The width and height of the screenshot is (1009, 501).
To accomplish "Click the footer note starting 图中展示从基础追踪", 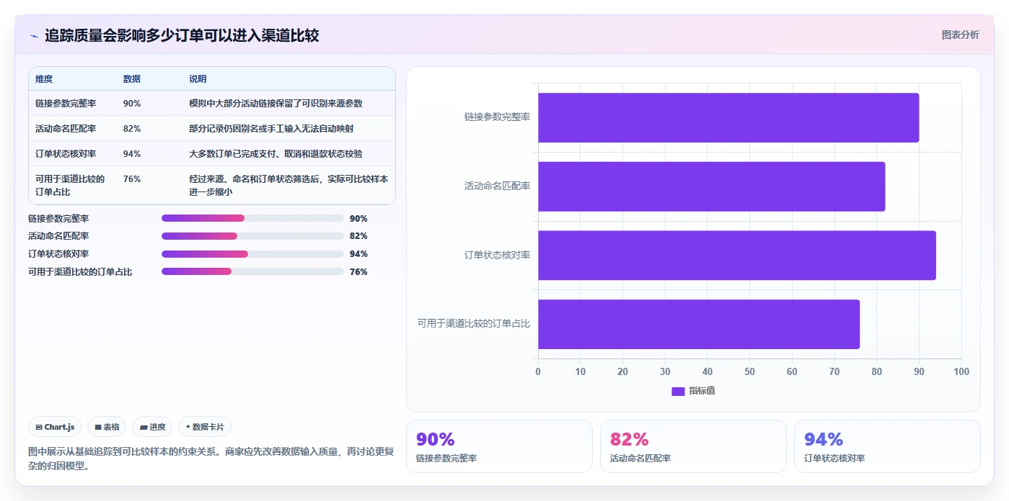I will pyautogui.click(x=211, y=459).
